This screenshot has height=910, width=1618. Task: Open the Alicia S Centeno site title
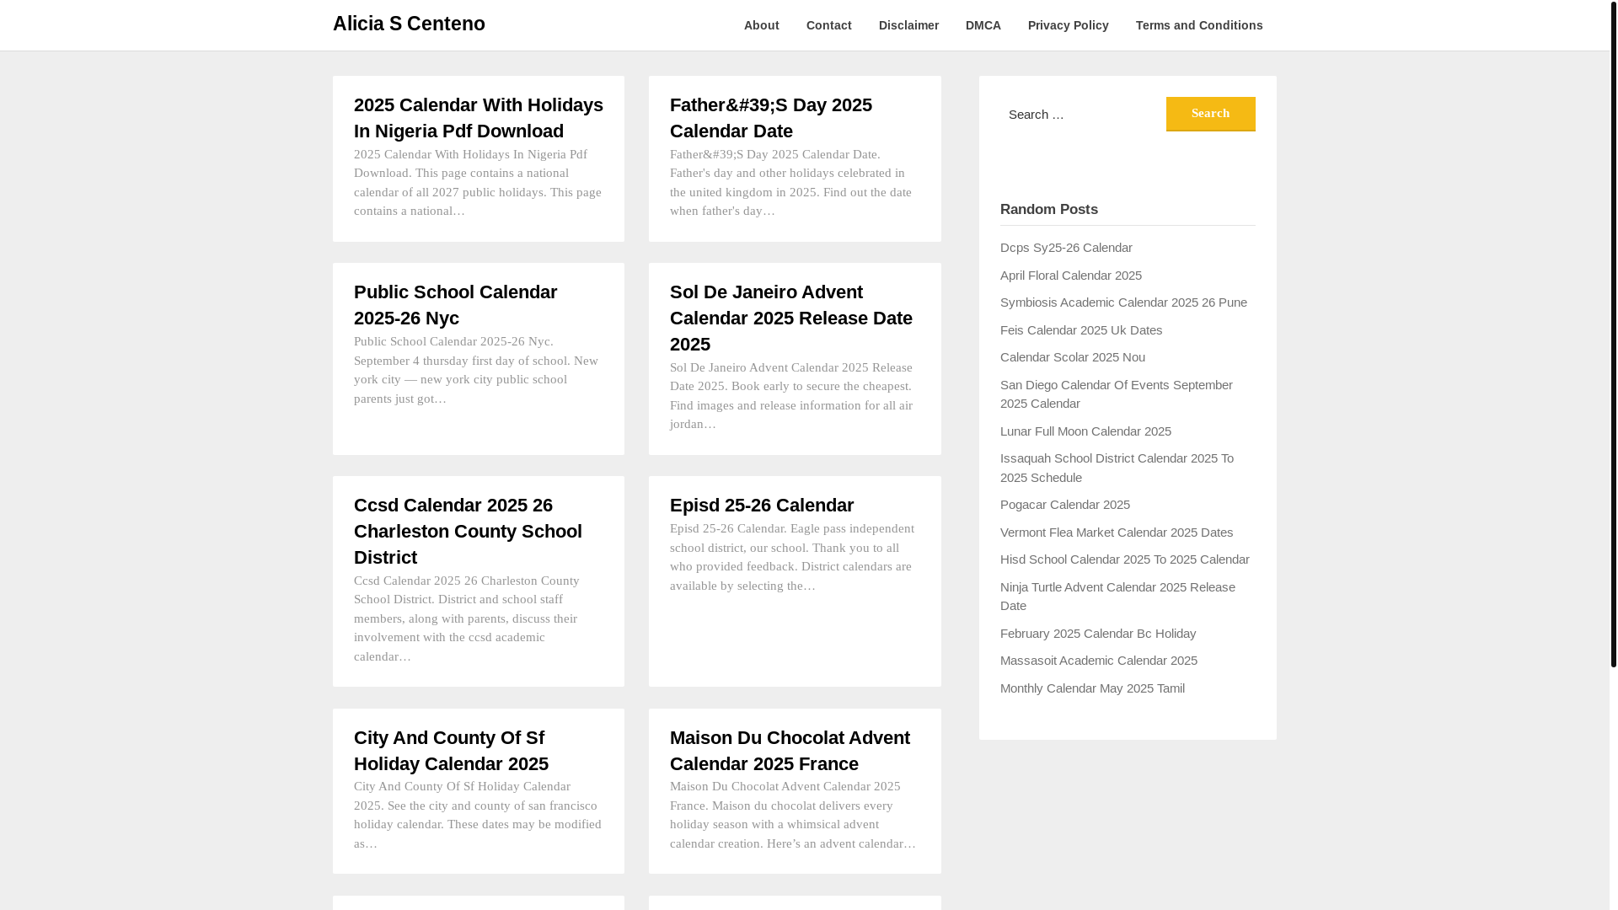(409, 24)
